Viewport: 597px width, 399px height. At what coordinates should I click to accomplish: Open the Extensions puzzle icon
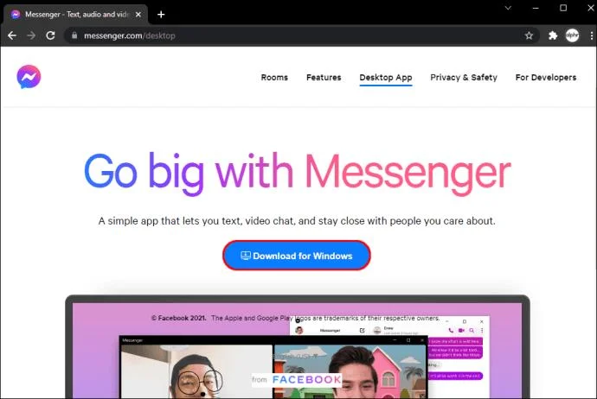tap(553, 35)
